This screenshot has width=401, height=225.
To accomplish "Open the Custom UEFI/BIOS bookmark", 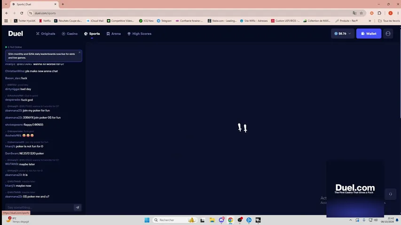I will (285, 21).
